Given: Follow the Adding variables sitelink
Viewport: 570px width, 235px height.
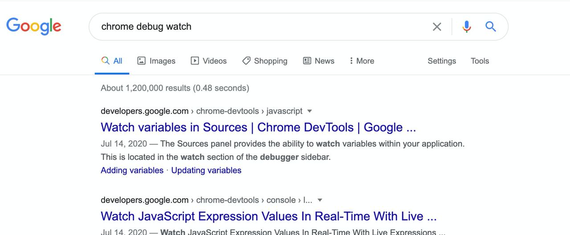Looking at the screenshot, I should (x=132, y=170).
